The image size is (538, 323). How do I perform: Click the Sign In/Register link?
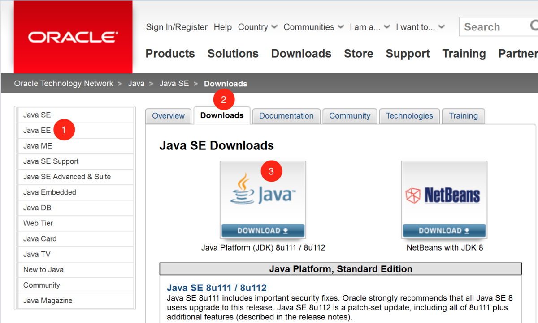coord(177,27)
